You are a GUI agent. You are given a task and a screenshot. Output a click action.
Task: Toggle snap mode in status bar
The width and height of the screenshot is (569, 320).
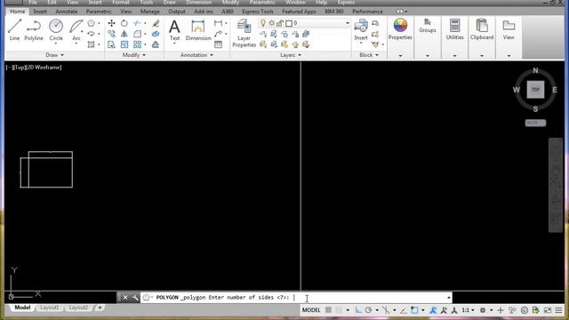(x=339, y=310)
